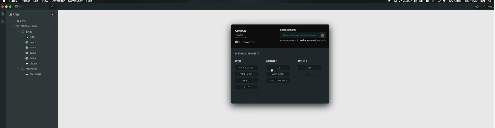Choose the GIF export option

[x=309, y=68]
